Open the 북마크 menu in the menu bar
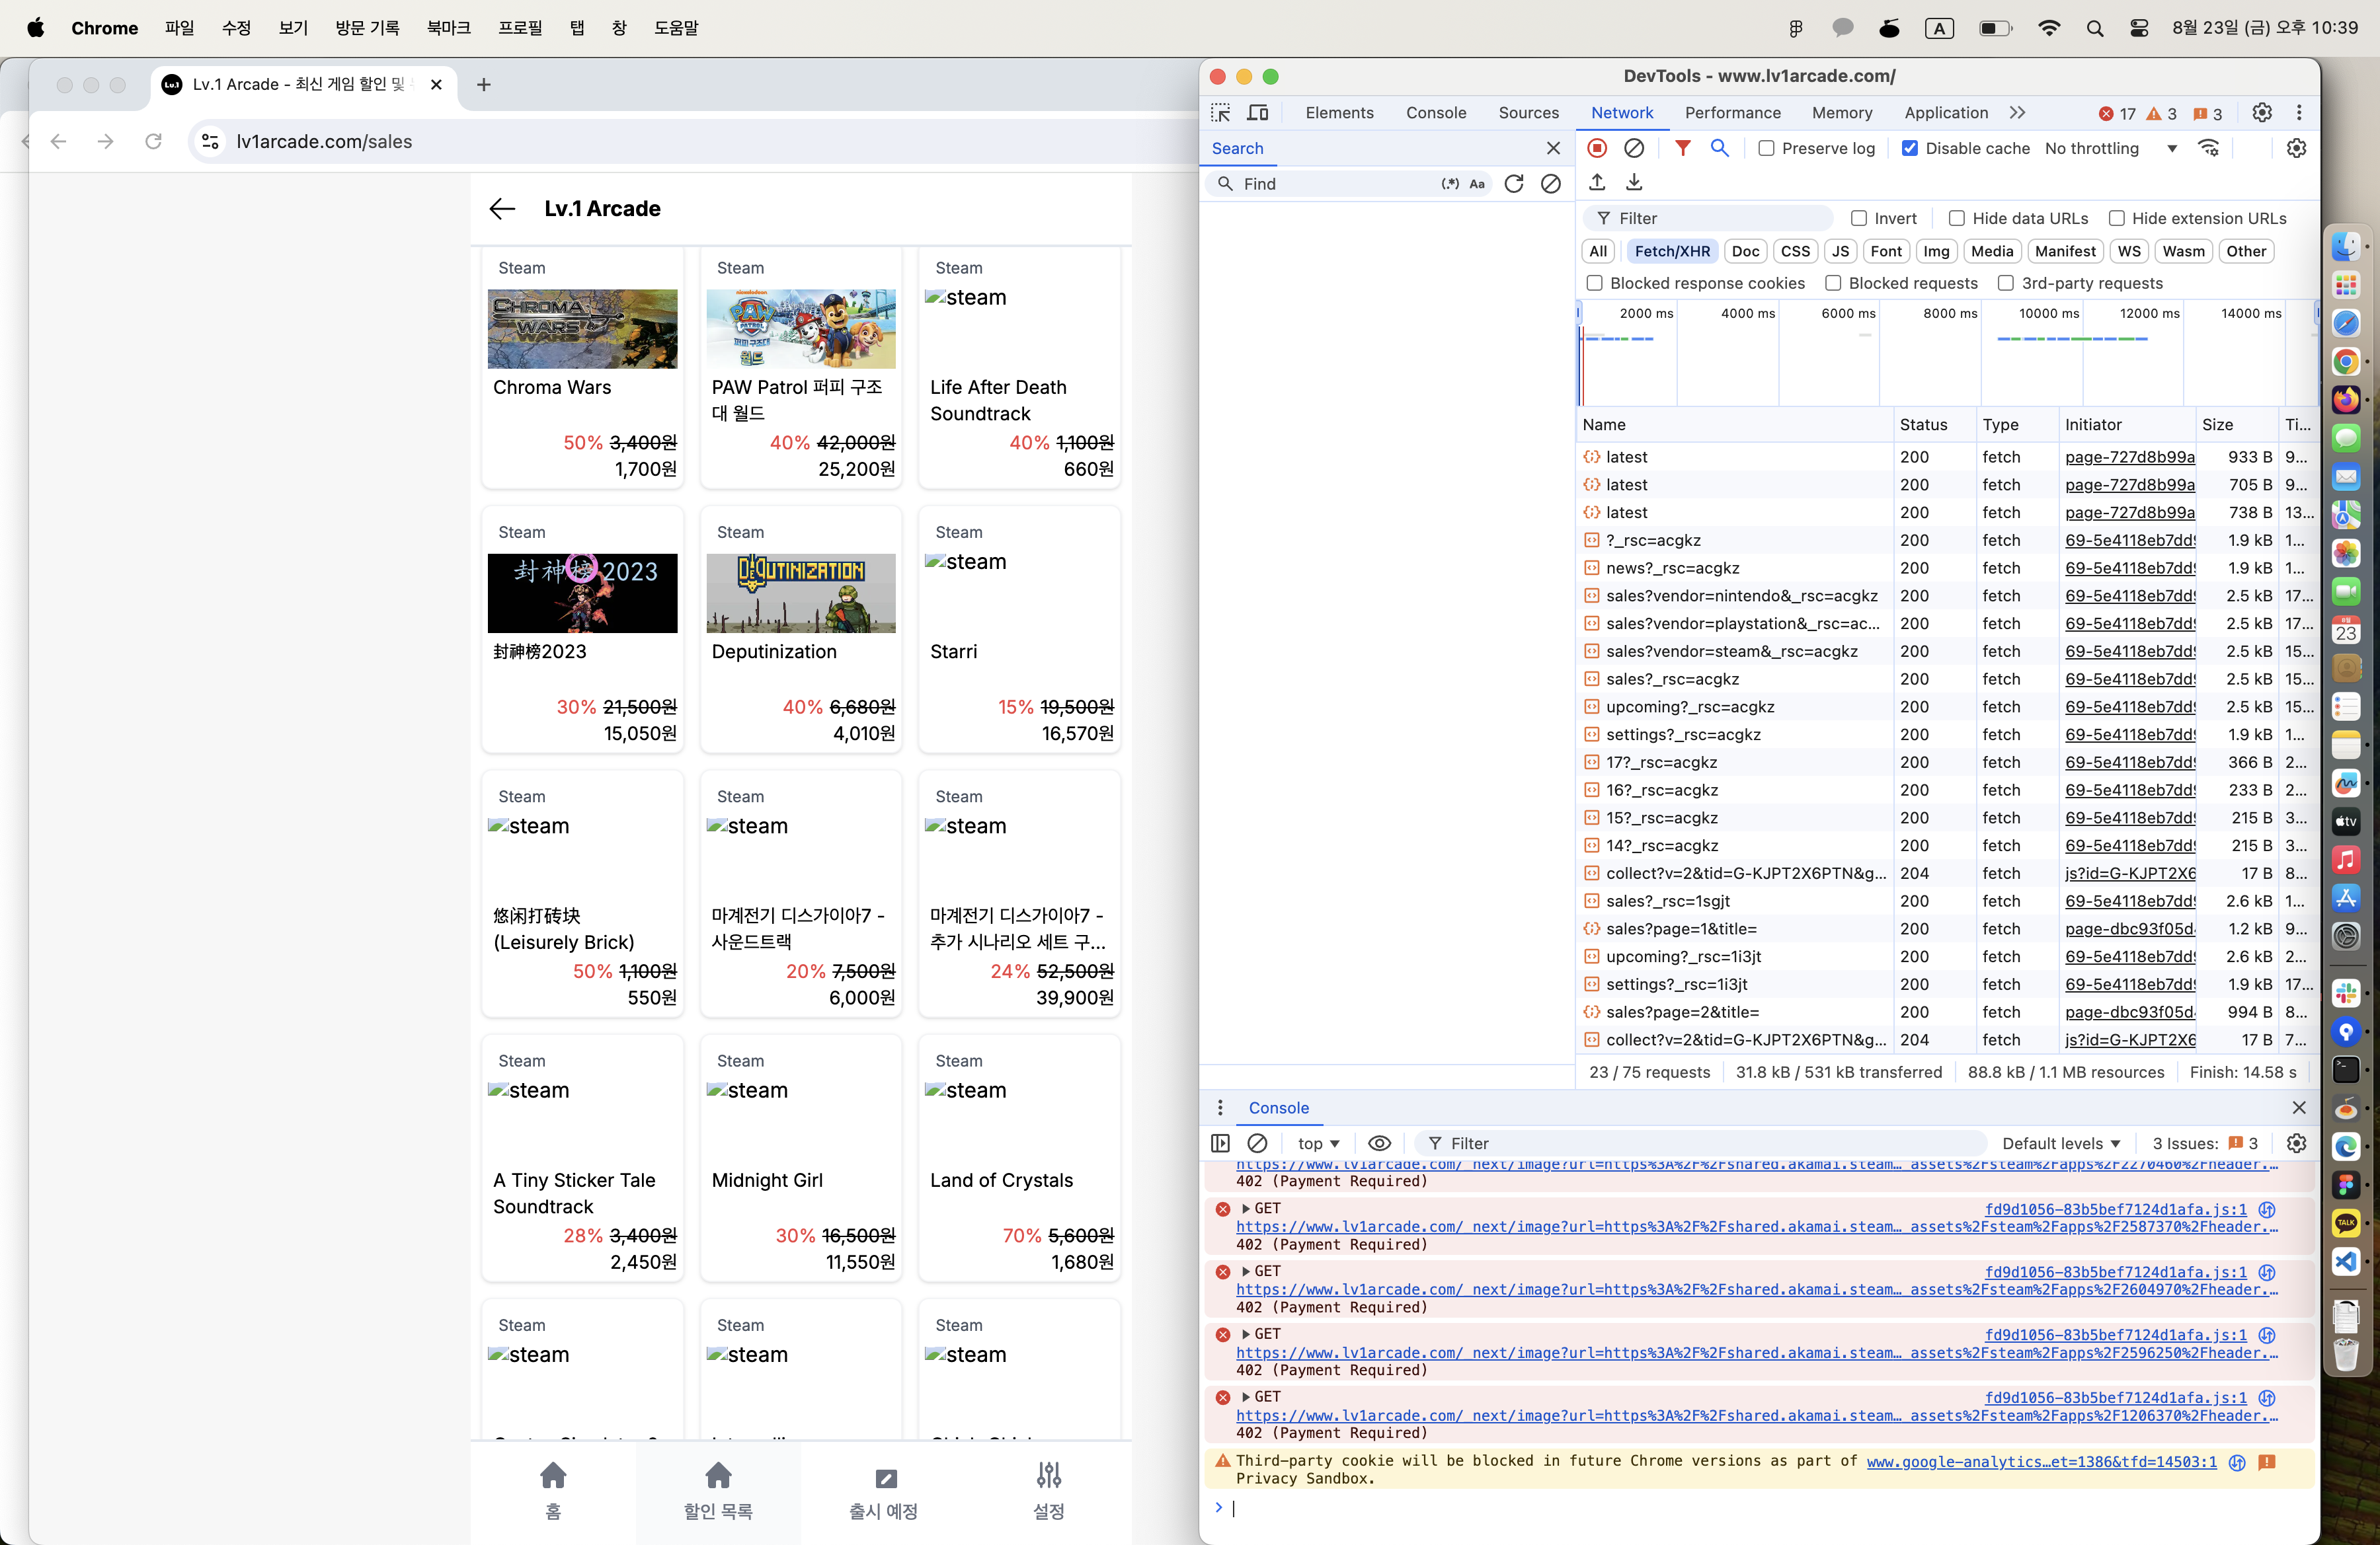Screen dimensions: 2380x1545 (448, 28)
